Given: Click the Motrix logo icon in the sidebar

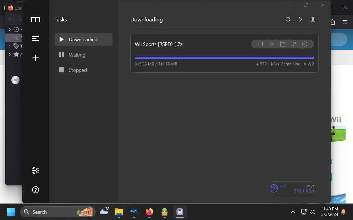Looking at the screenshot, I should coord(35,20).
